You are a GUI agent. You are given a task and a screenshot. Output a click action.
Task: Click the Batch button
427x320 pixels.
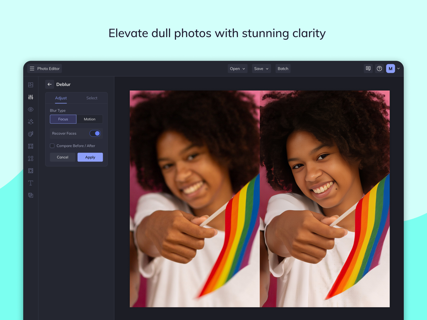click(283, 68)
